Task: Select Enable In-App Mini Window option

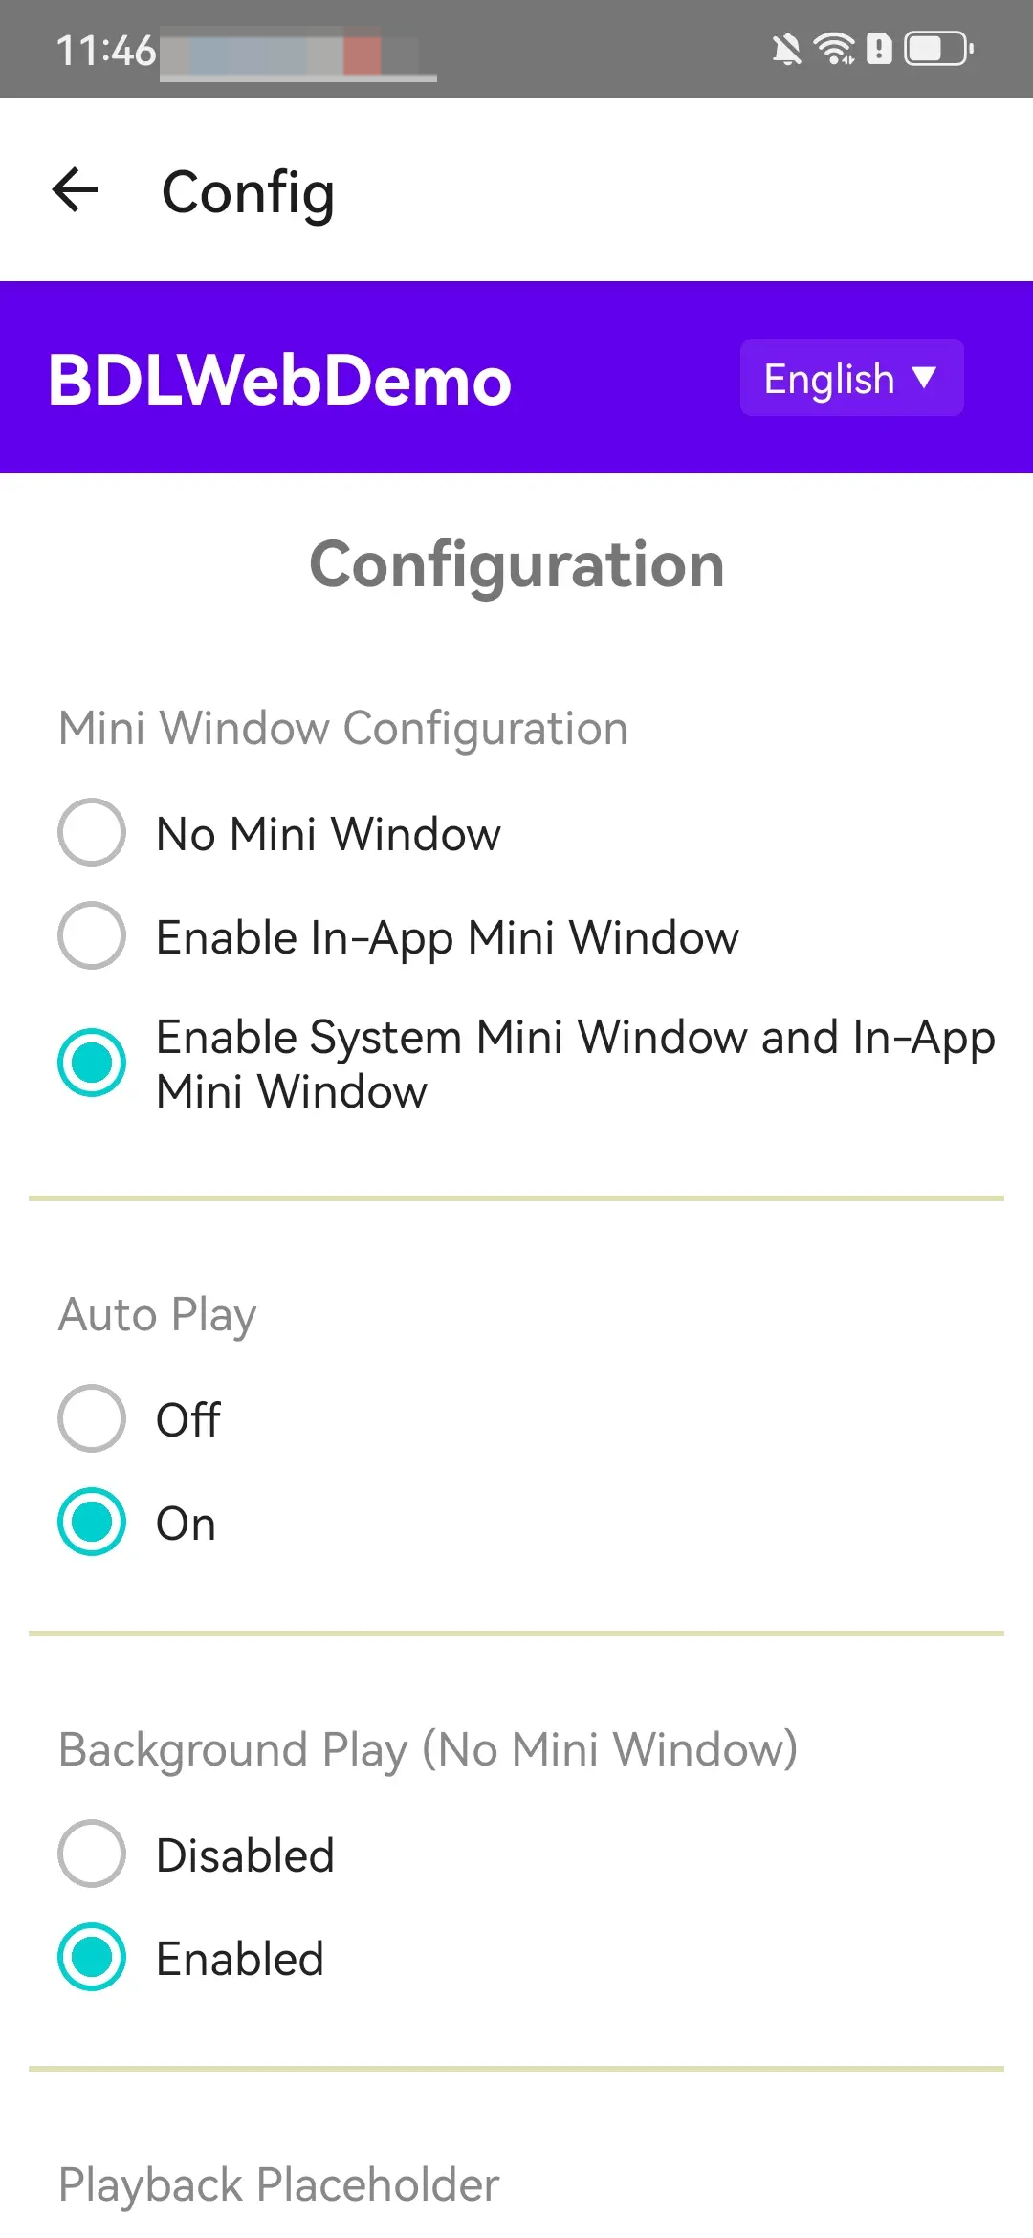Action: pos(92,935)
